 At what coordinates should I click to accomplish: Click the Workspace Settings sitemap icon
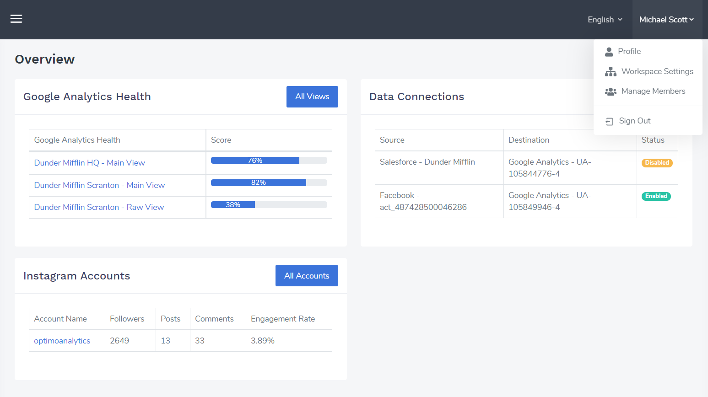611,72
